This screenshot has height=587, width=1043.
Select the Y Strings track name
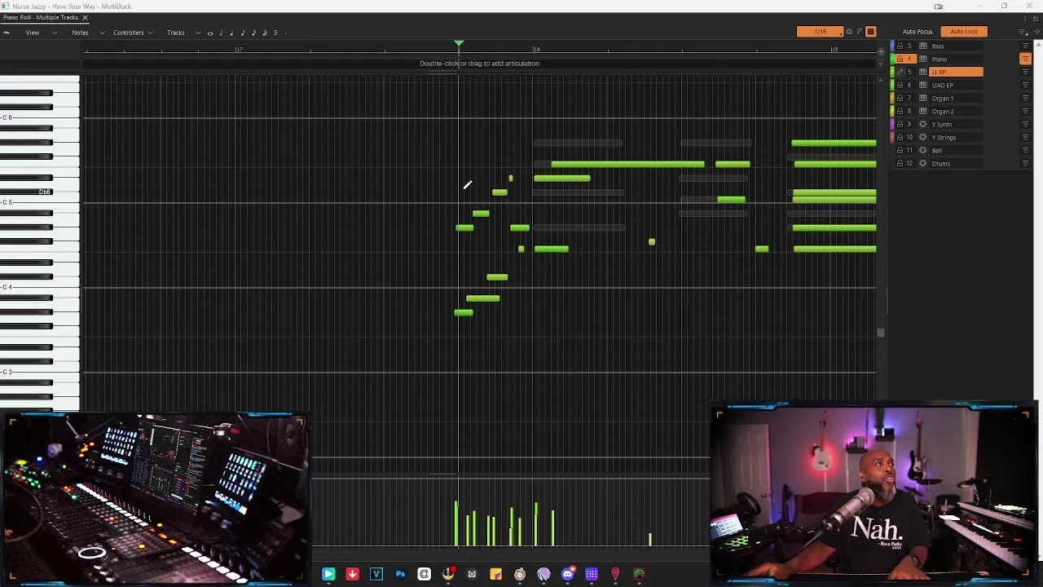tap(944, 137)
